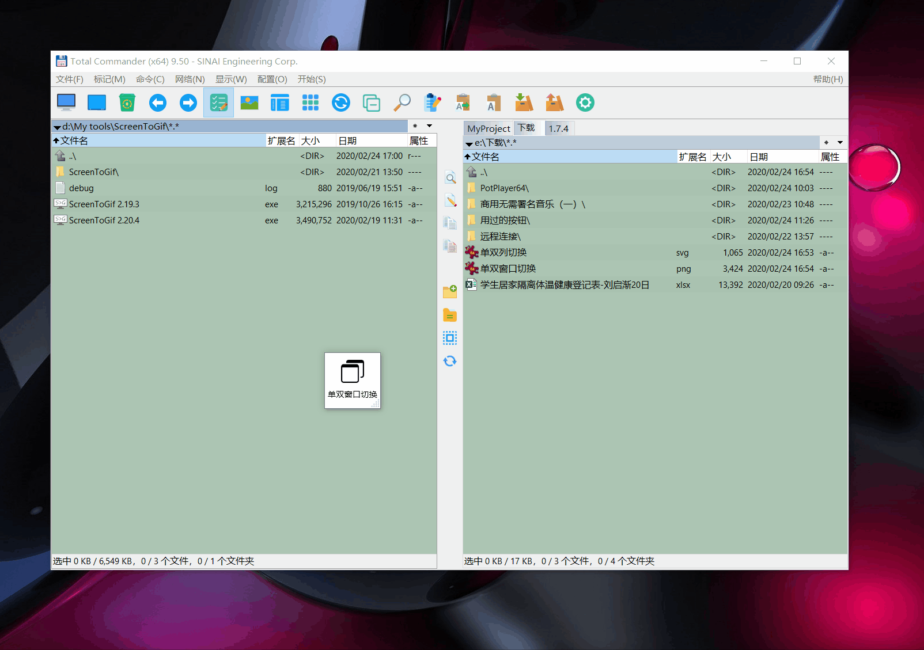Open file search with magnifier icon
Screen dimensions: 924x650
click(402, 102)
